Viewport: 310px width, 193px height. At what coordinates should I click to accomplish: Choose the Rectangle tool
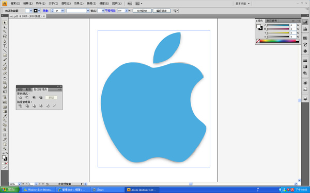pos(5,55)
